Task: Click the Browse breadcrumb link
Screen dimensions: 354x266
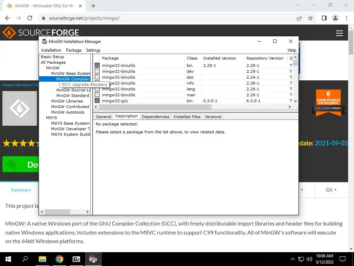Action: point(24,85)
